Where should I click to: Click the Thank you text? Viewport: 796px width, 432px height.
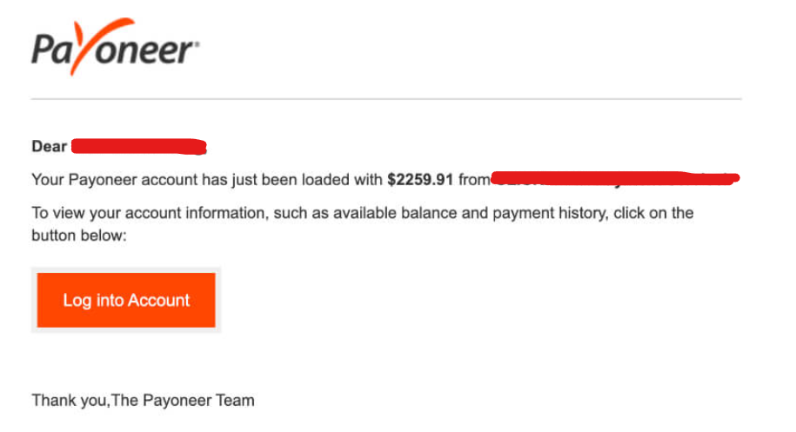(70, 401)
